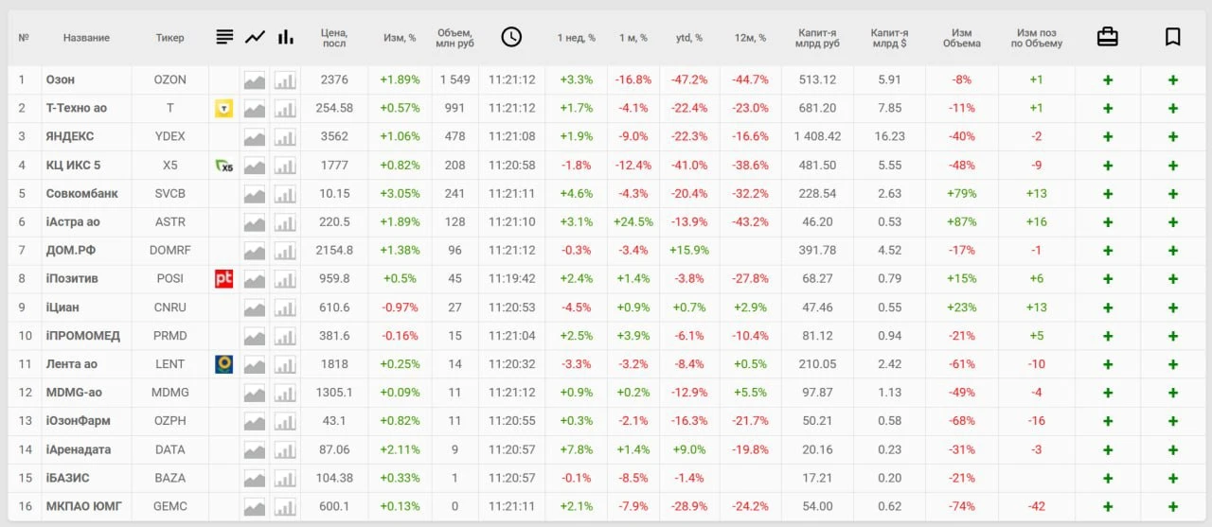1212x527 pixels.
Task: Sort by Изм Объема header
Action: 962,38
